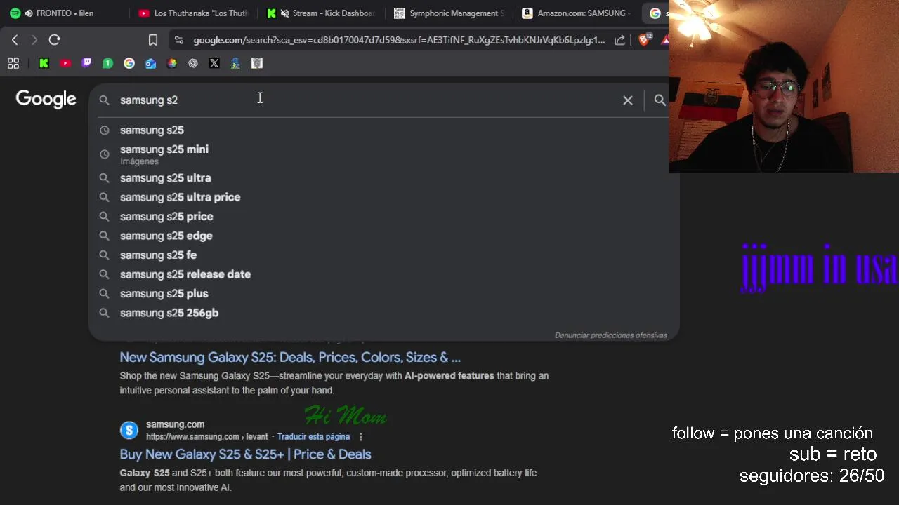Image resolution: width=899 pixels, height=505 pixels.
Task: Open the X (Twitter) bookmark icon
Action: pos(214,63)
